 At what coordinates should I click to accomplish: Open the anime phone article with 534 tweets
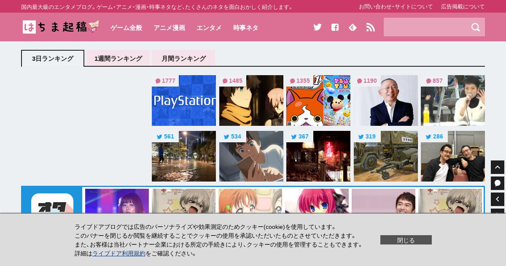[x=251, y=156]
